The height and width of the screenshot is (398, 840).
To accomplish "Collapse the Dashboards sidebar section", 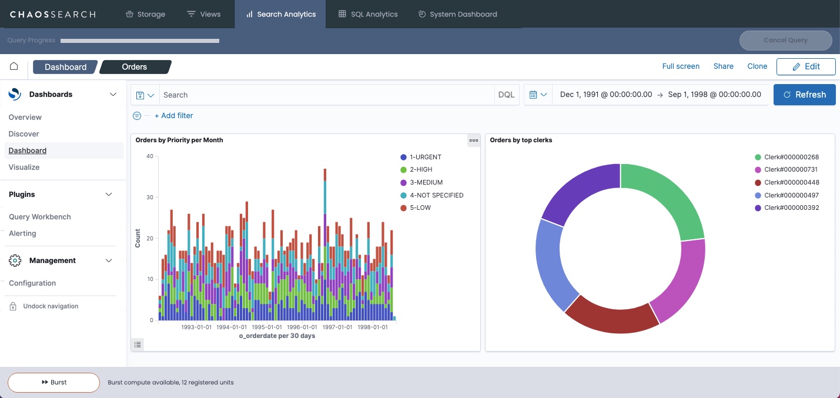I will tap(113, 94).
